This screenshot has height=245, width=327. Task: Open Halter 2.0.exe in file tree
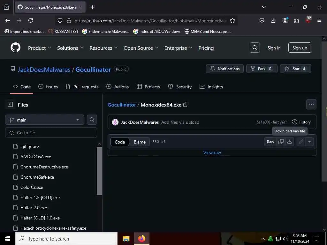pos(34,208)
